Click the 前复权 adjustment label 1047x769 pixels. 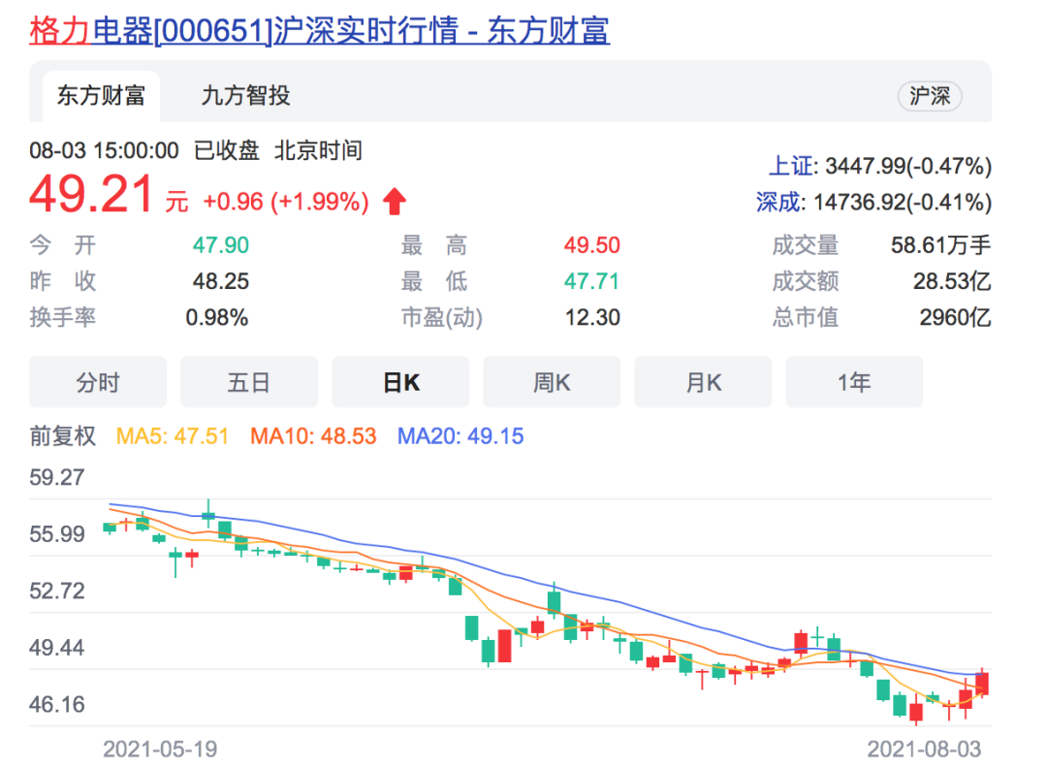point(63,436)
